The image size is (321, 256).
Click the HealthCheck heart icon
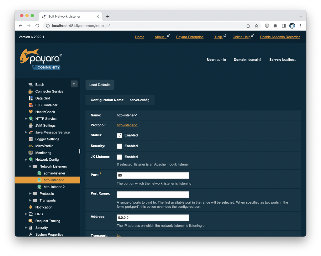31,112
